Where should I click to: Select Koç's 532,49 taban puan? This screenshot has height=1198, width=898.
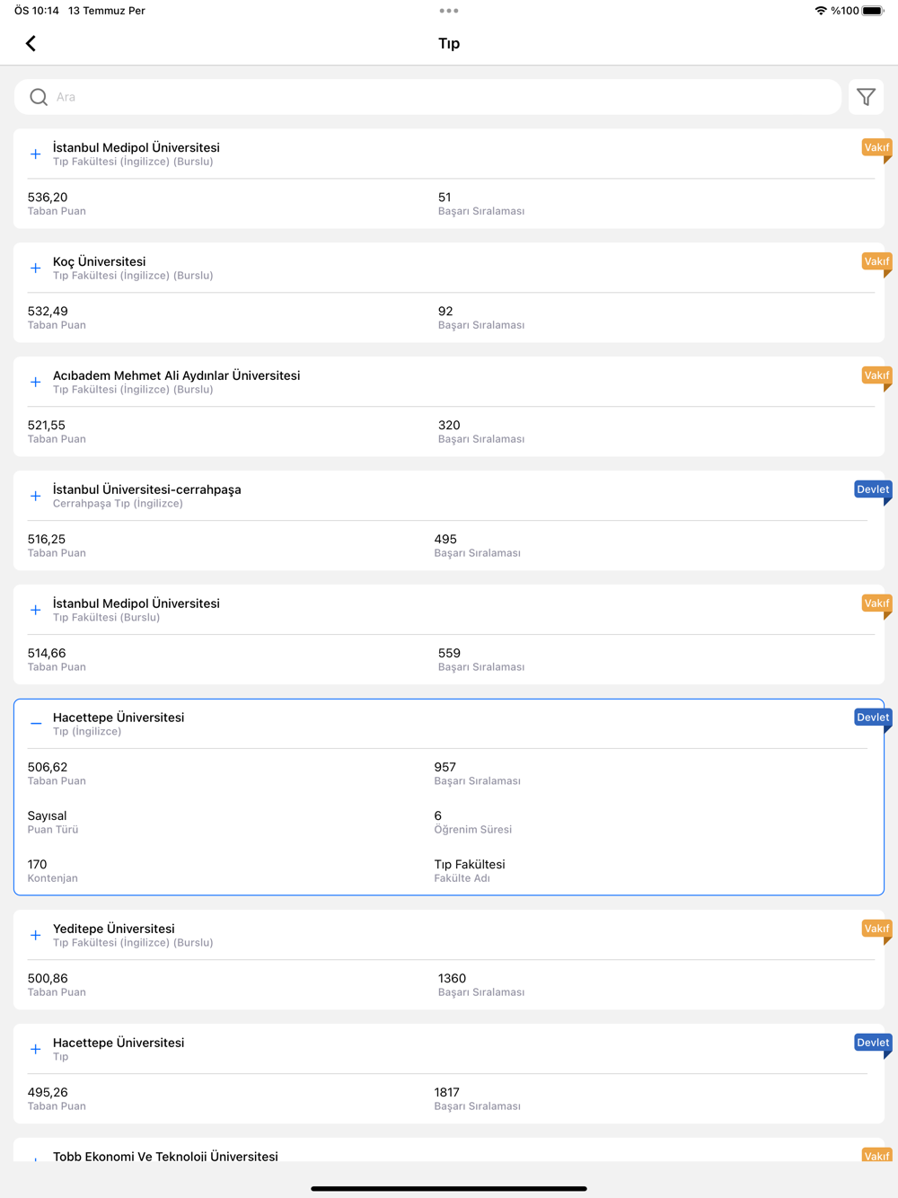tap(48, 312)
